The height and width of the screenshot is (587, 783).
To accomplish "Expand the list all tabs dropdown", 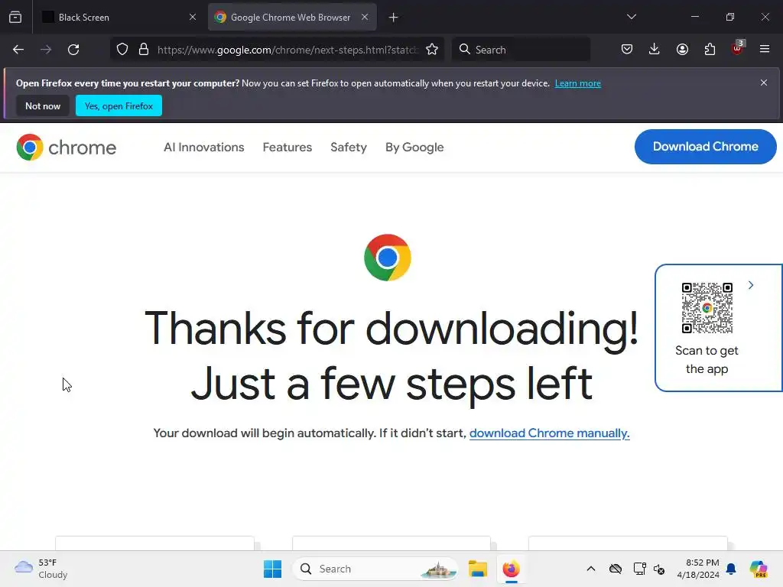I will (x=632, y=17).
